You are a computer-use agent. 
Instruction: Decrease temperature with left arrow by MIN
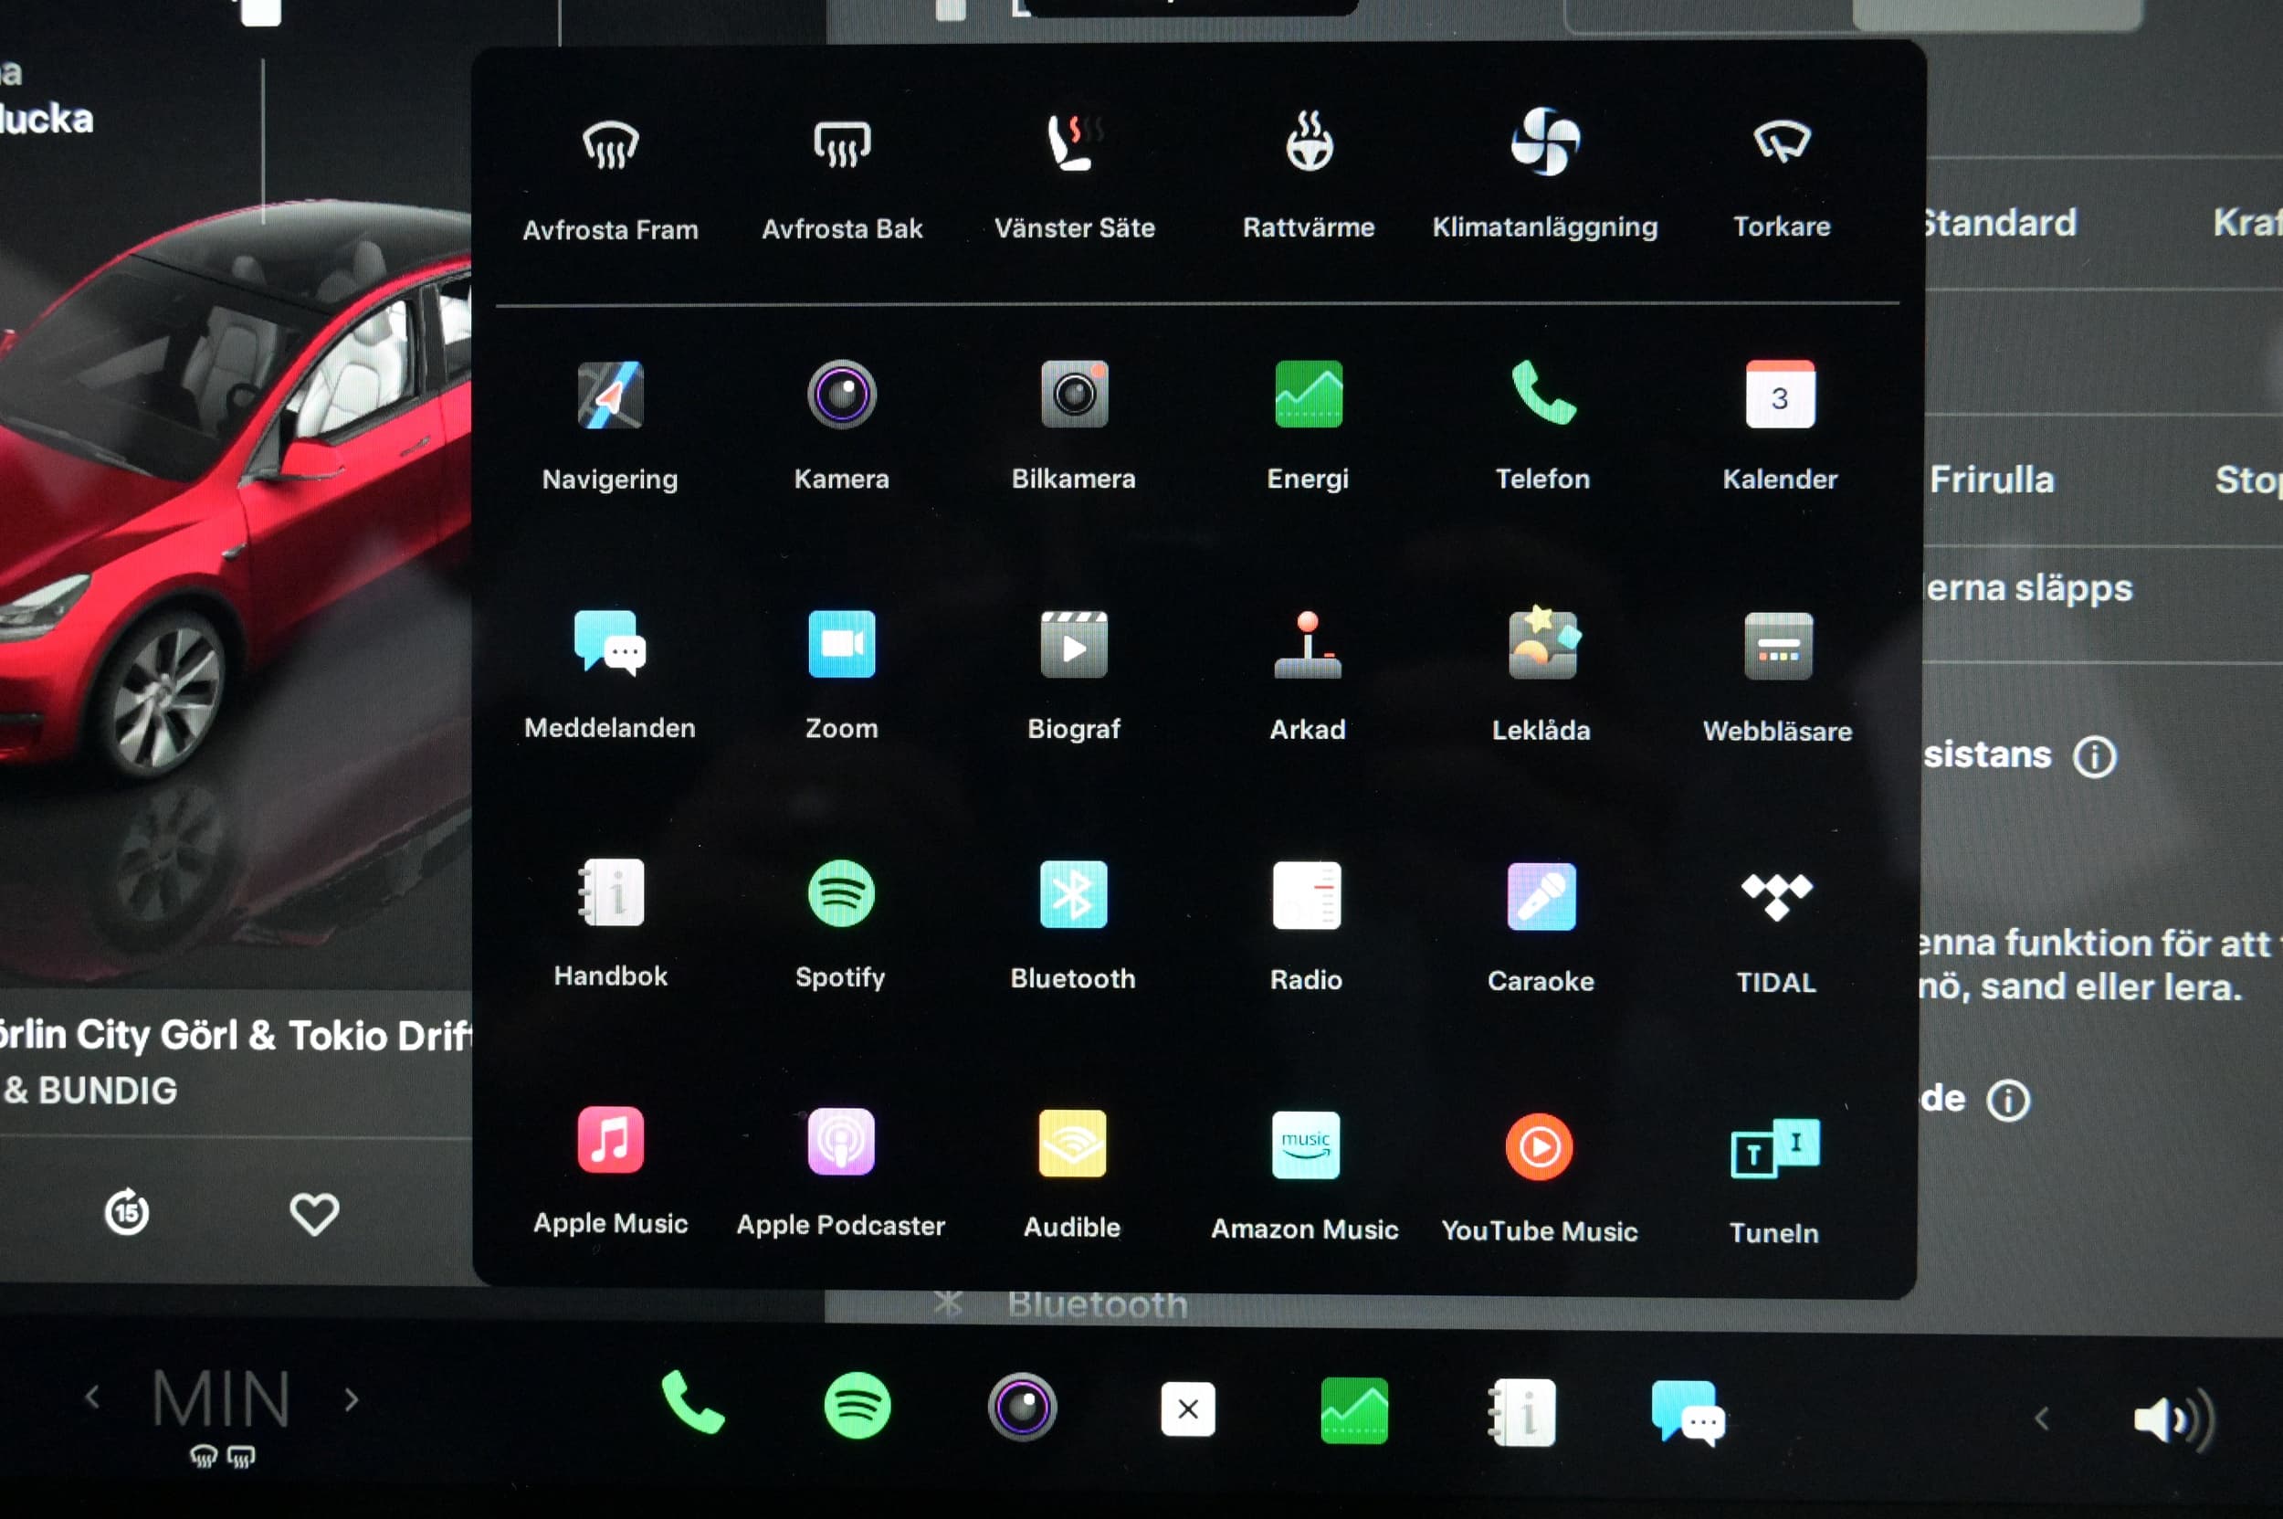pos(92,1397)
